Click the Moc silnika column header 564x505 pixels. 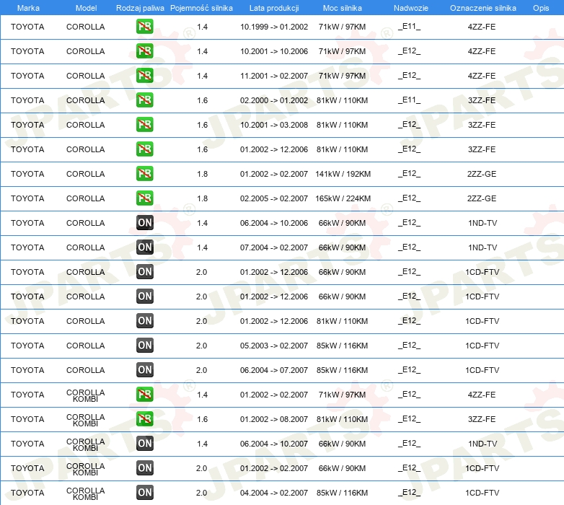(x=342, y=8)
